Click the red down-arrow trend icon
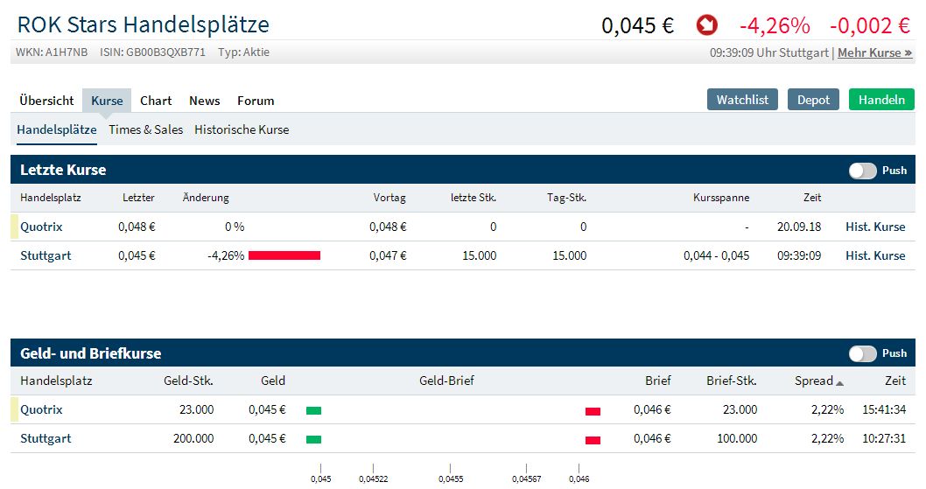This screenshot has width=926, height=489. [706, 25]
